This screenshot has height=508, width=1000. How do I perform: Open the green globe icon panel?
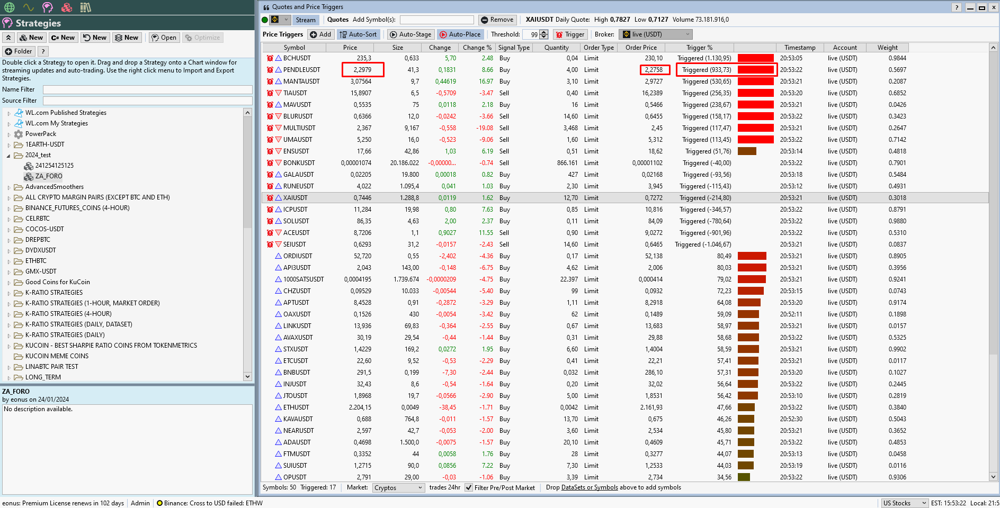9,7
